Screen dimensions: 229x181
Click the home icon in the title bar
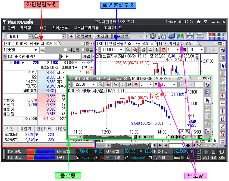pyautogui.click(x=199, y=22)
